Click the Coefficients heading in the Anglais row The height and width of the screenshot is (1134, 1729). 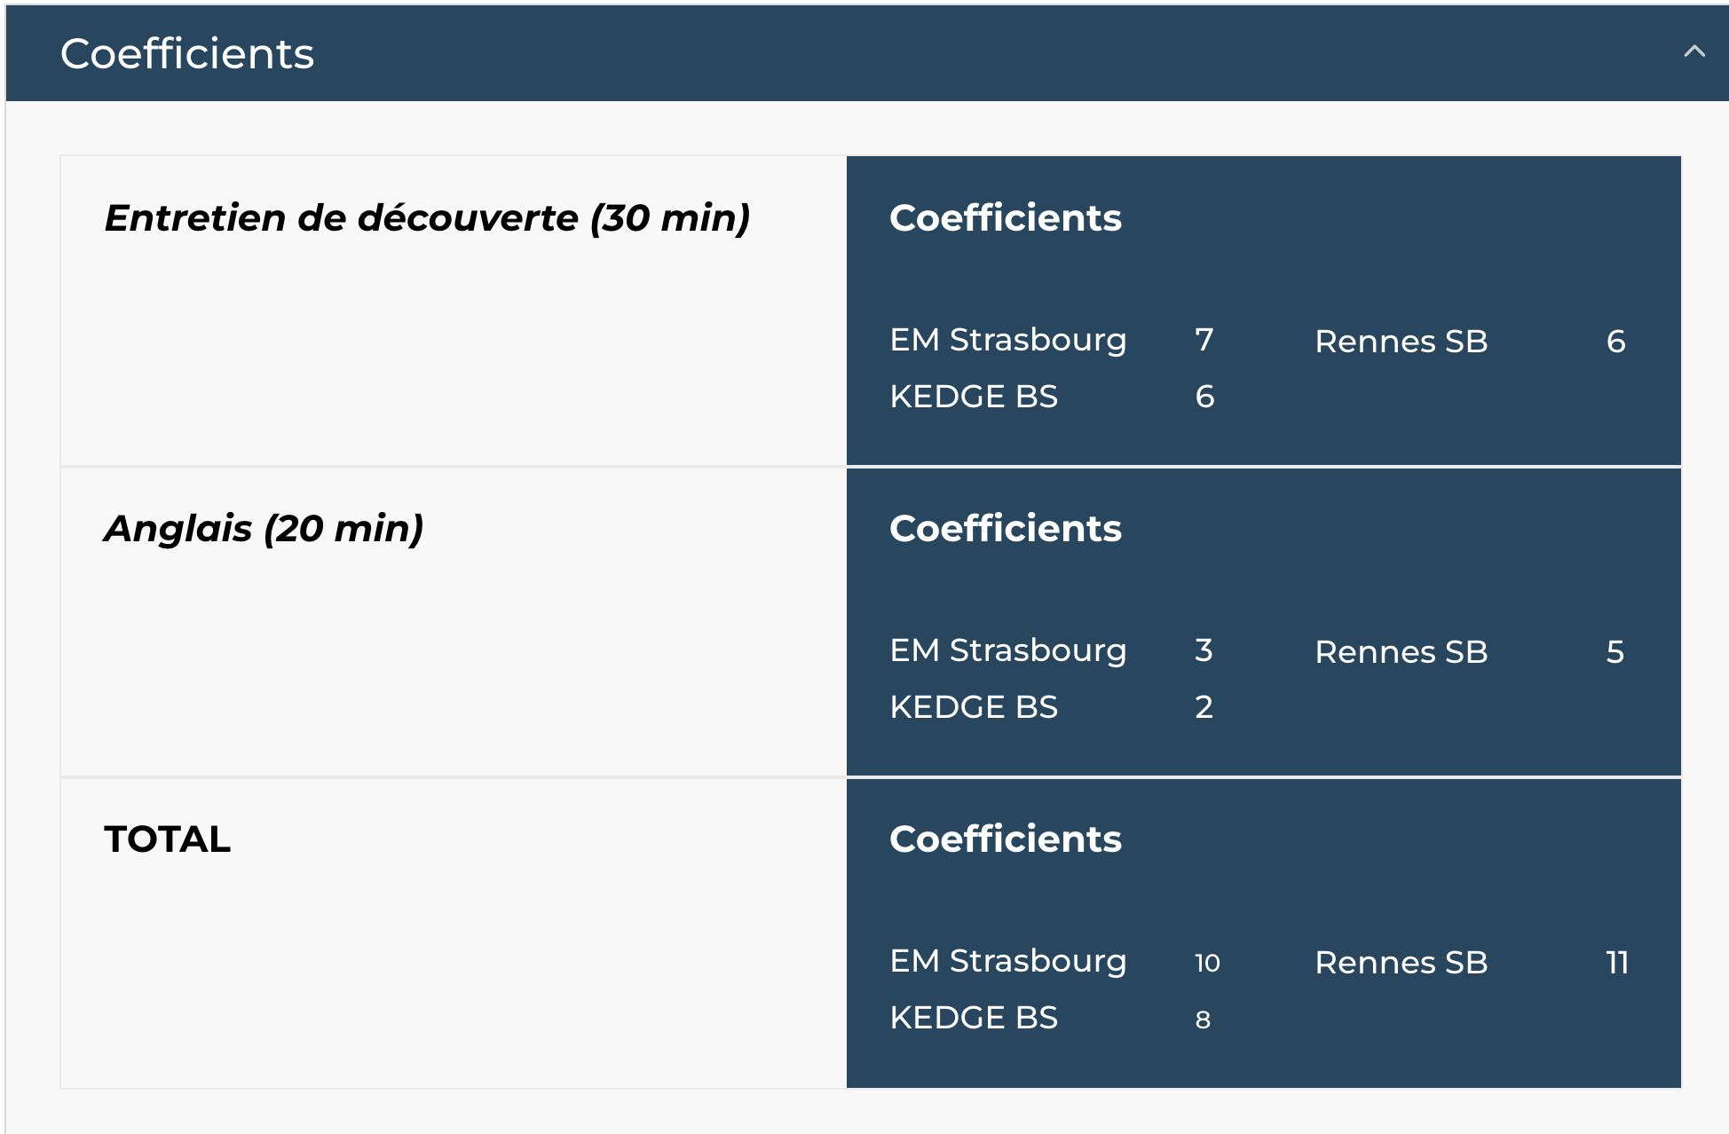[1005, 529]
